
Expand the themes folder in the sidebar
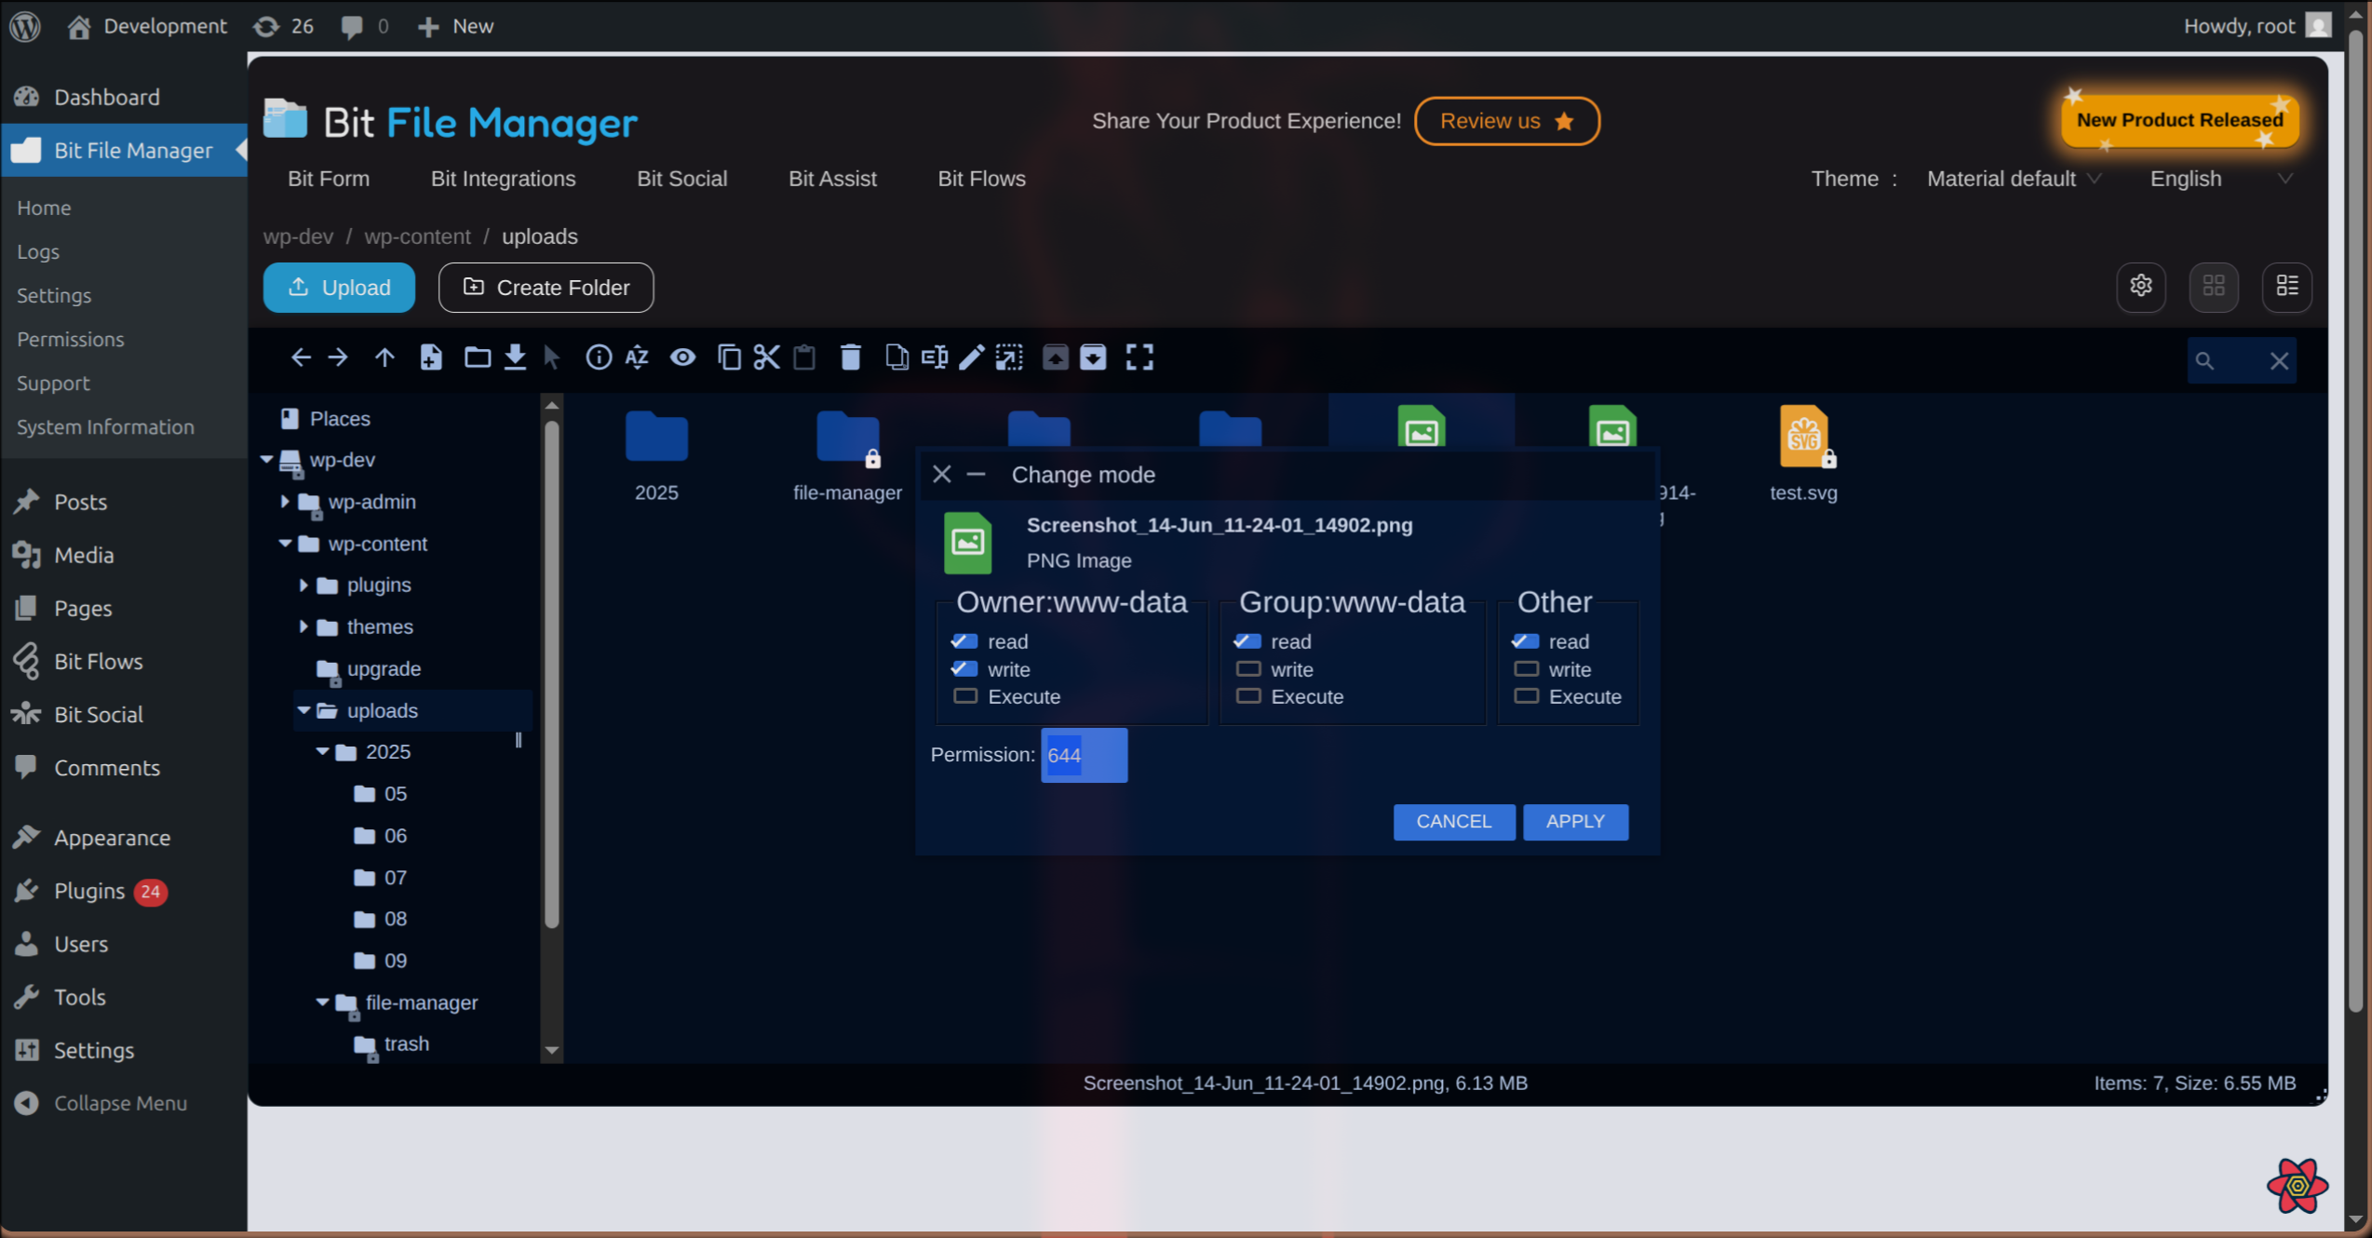click(303, 626)
